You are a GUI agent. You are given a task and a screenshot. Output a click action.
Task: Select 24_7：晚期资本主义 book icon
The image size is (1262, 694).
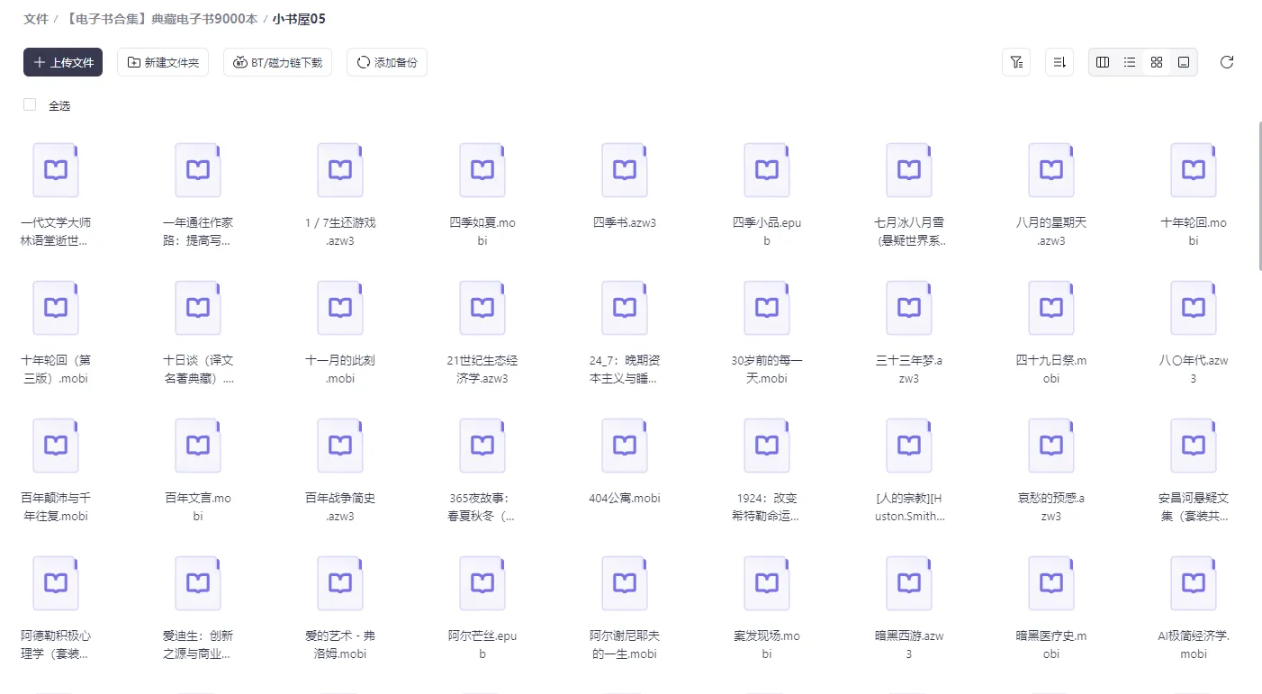625,308
